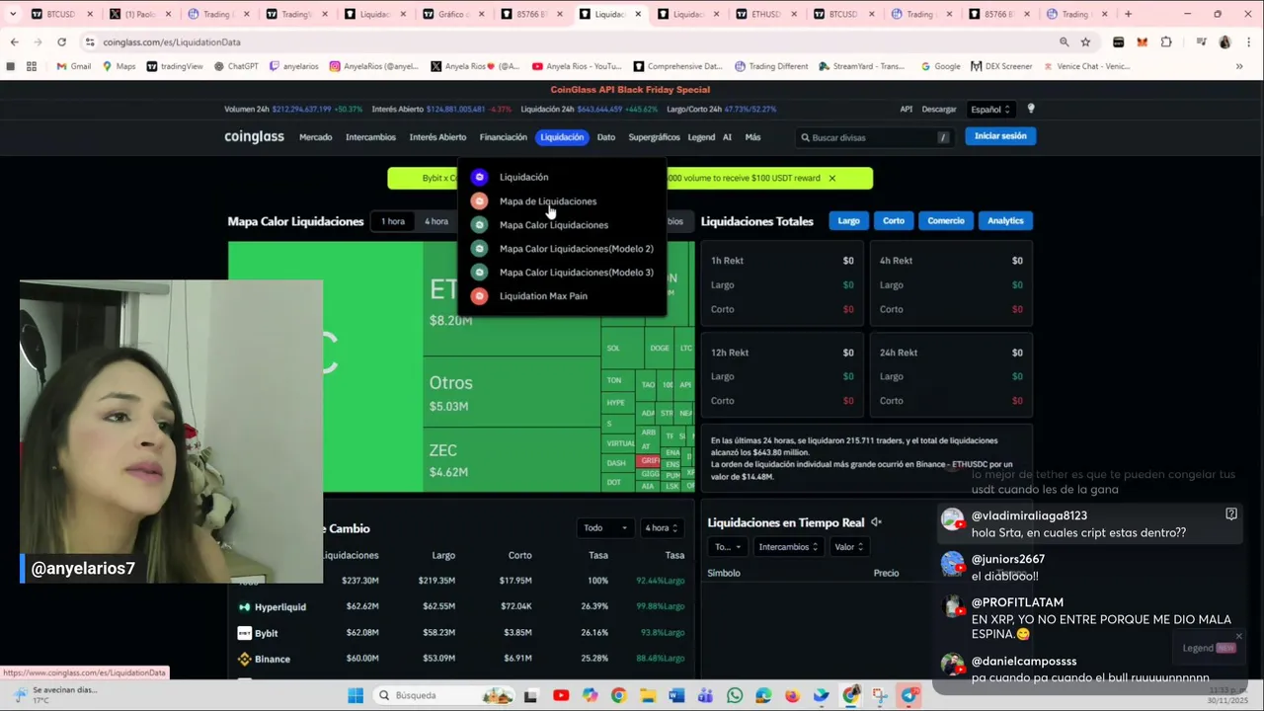Select the 4 hora heatmap tab
Viewport: 1264px width, 711px height.
(435, 221)
